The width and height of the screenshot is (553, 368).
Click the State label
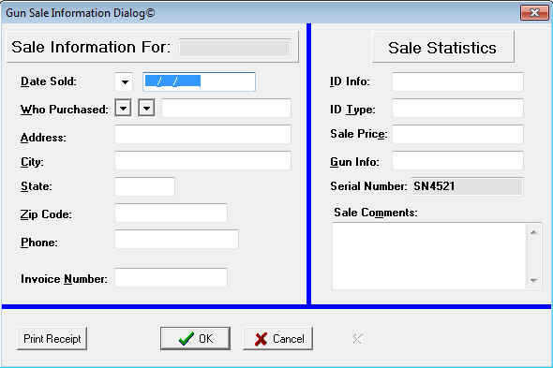point(37,186)
